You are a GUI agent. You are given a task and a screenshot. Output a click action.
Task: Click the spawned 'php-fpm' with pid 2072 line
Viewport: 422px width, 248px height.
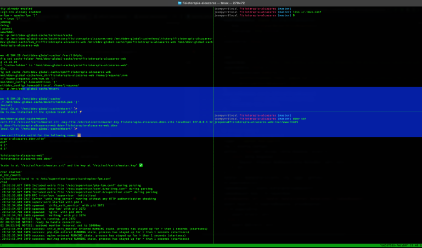pyautogui.click(x=43, y=209)
